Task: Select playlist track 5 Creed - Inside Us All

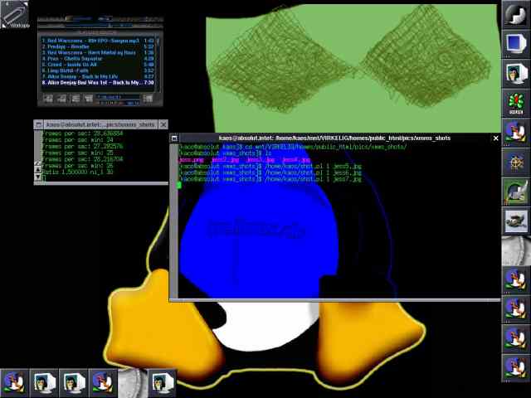Action: click(x=98, y=65)
